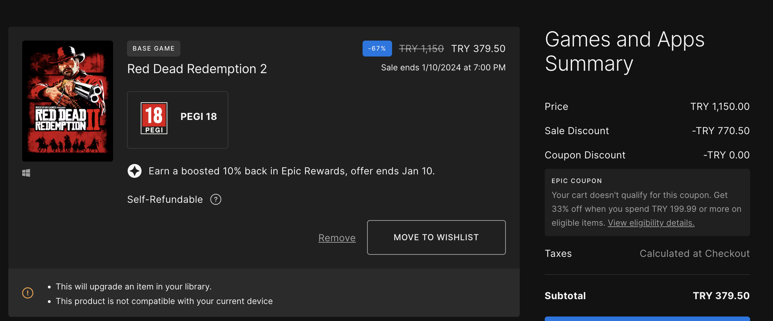
Task: Open the View eligibility details link
Action: coord(651,223)
